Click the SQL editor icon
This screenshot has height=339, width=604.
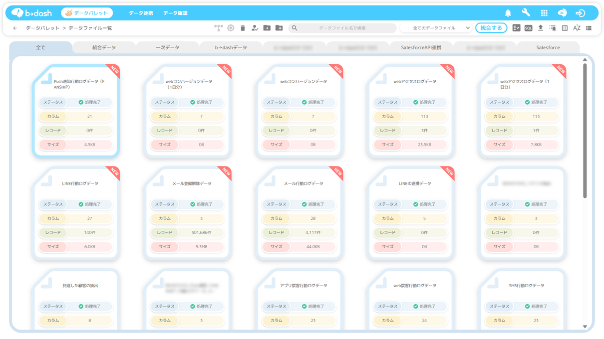528,28
